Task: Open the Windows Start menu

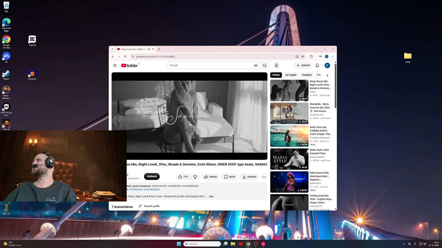Action: pos(179,244)
